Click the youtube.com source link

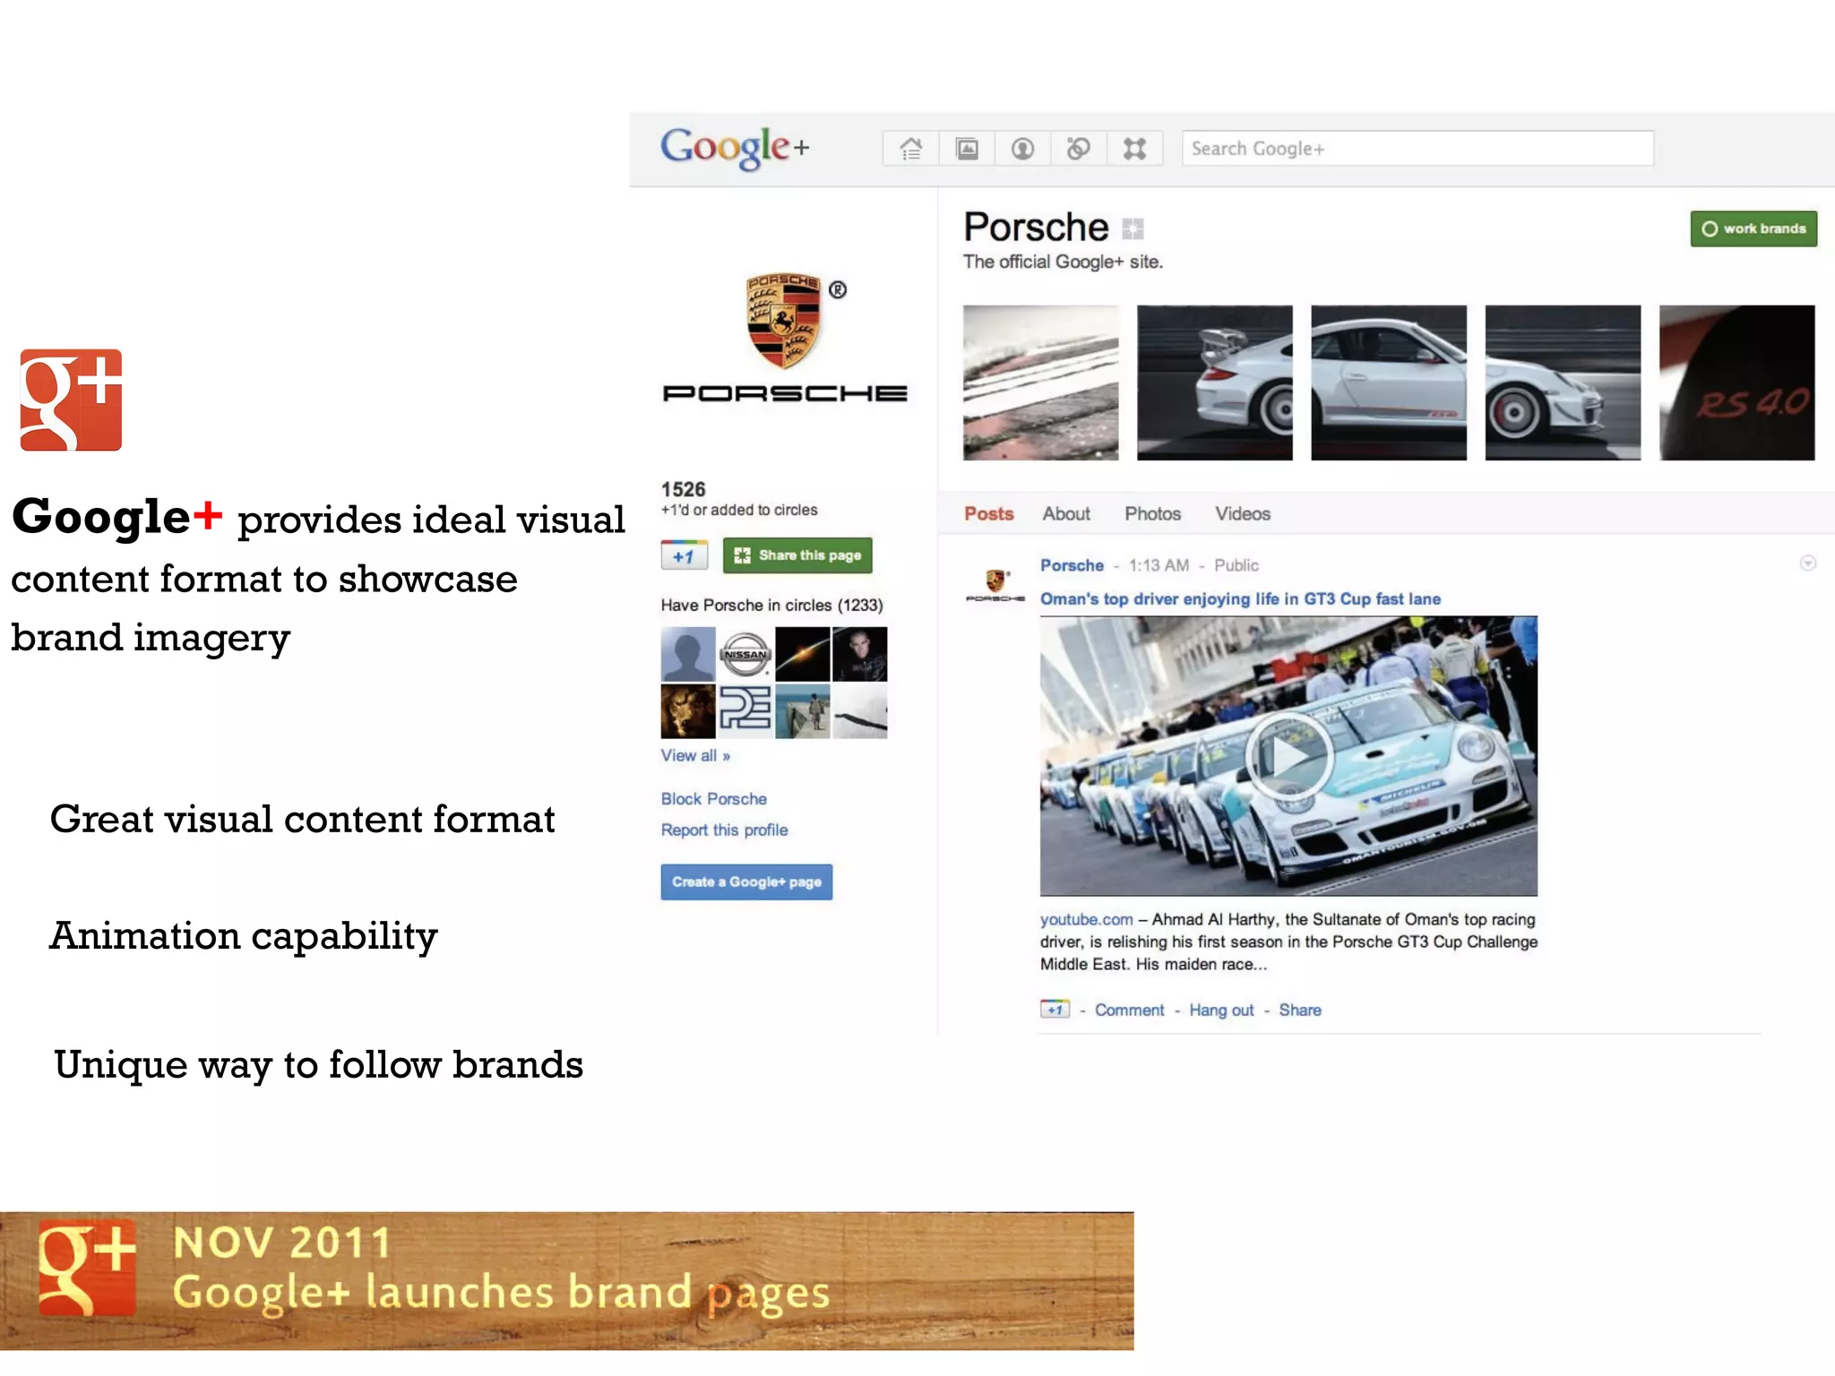[1086, 920]
